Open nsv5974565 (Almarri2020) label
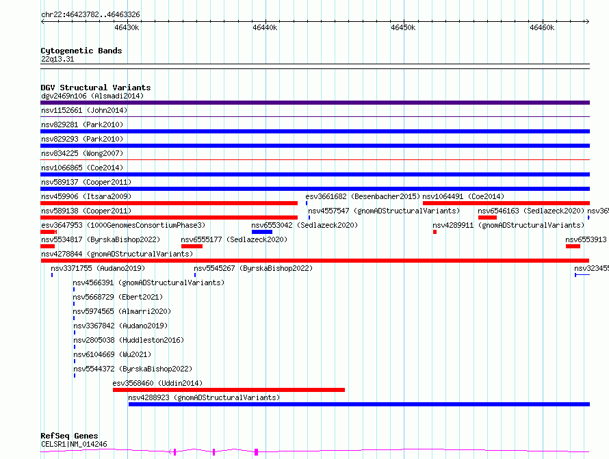This screenshot has width=609, height=459. point(122,311)
